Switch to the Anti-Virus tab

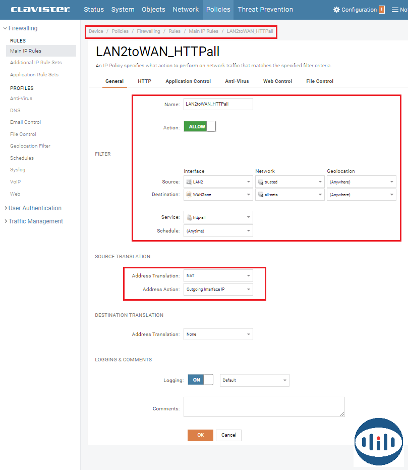237,81
